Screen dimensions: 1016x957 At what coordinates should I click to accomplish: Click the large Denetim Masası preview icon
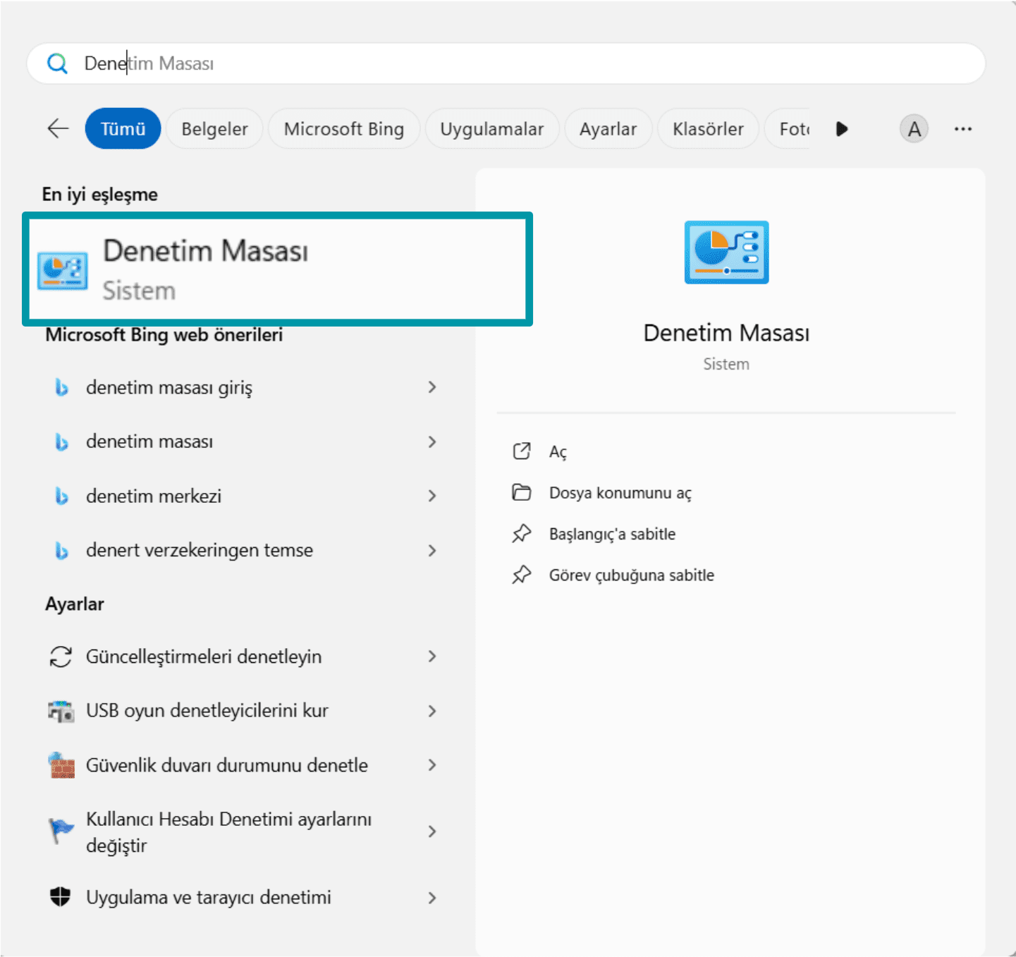(x=726, y=252)
